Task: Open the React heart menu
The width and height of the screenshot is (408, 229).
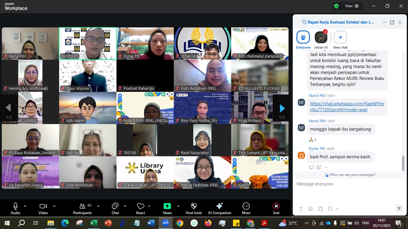Action: 140,208
